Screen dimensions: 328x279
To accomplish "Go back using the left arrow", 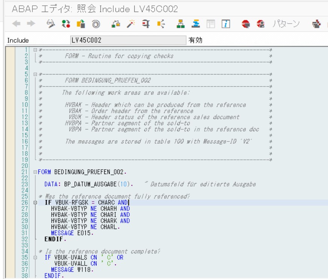I will [16, 24].
